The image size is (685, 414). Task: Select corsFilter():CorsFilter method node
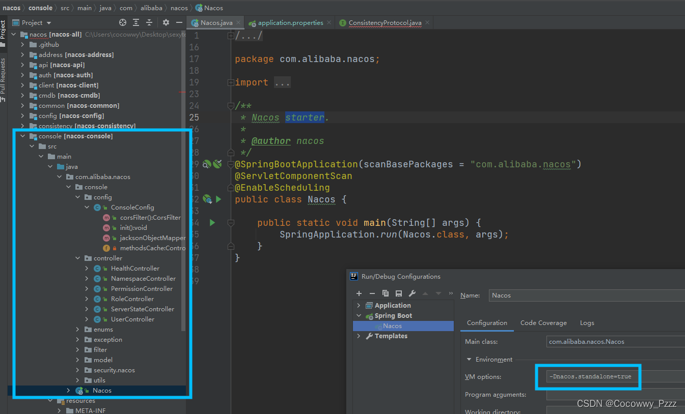(150, 218)
